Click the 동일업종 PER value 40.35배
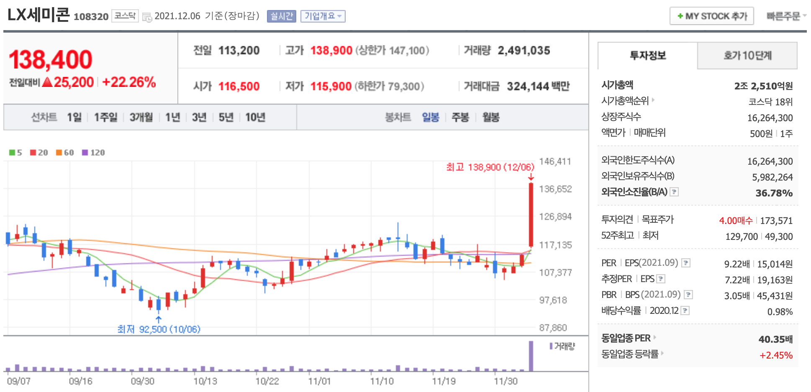Screen dimensions: 811x392 click(x=775, y=339)
